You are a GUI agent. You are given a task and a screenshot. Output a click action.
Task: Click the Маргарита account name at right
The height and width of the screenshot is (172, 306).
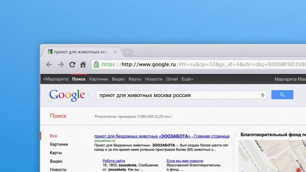tap(290, 79)
